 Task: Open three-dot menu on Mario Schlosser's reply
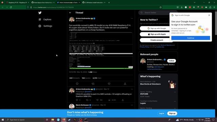click(132, 105)
